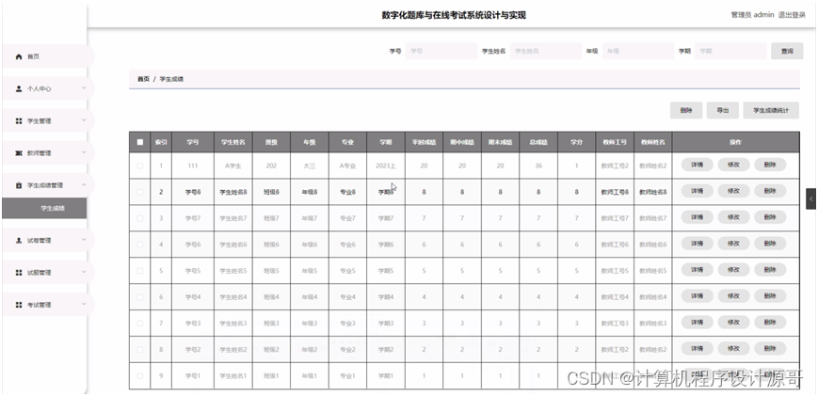Click the cell reading 大三
818x396 pixels.
310,166
